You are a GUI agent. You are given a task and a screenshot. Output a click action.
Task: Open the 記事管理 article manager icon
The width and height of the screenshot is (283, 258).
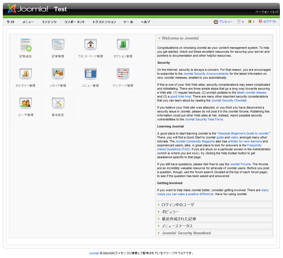point(58,44)
